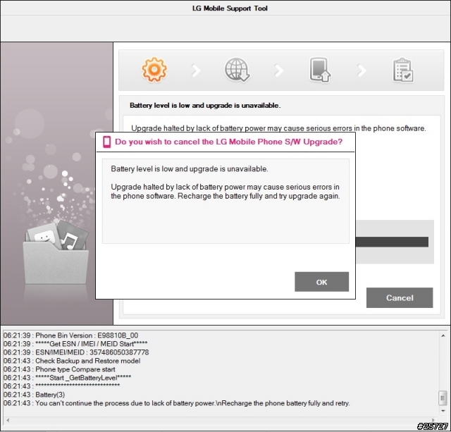
Task: Confirm the dialog with the OK button
Action: [x=321, y=282]
